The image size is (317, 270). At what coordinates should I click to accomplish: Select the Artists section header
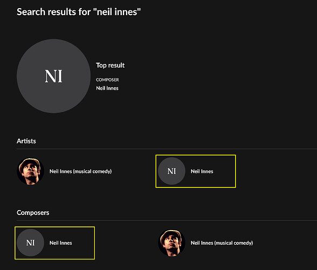(26, 141)
